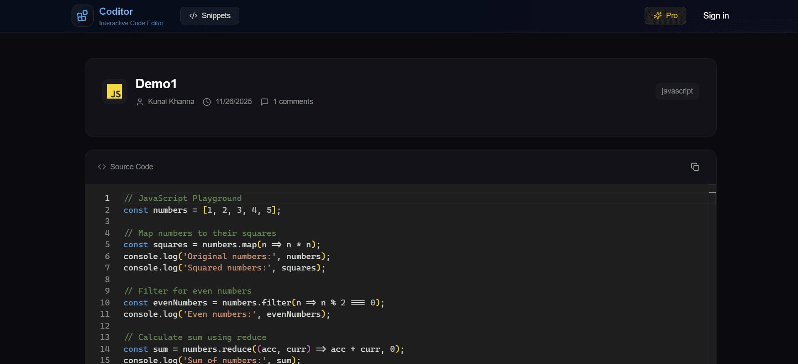Click the clock icon beside the date
This screenshot has height=364, width=798.
[207, 102]
